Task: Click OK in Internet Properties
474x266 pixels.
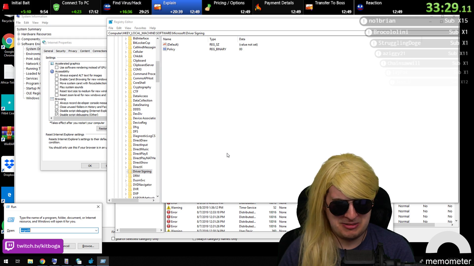Action: coord(90,166)
